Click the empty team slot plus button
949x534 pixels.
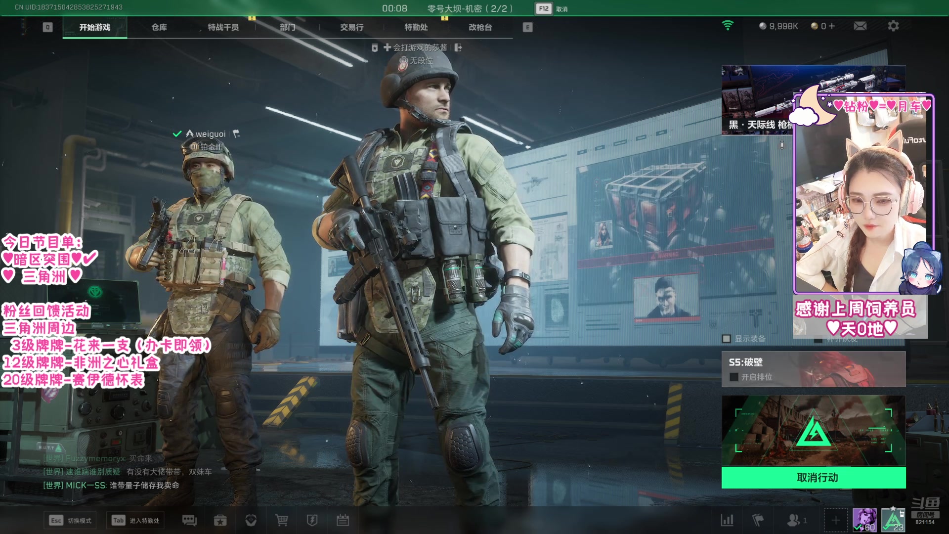click(x=835, y=520)
